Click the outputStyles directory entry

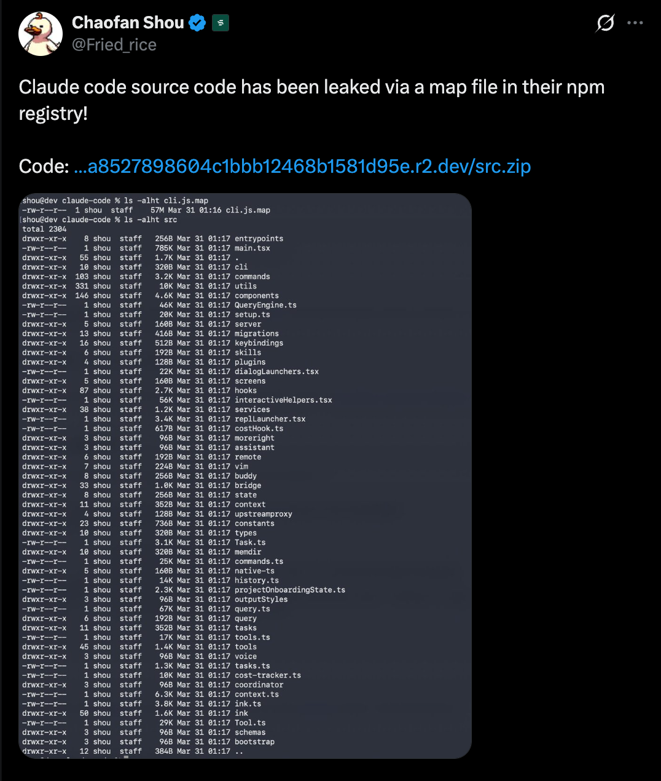[261, 600]
